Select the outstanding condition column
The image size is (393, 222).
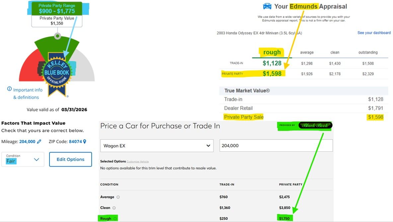click(x=368, y=52)
